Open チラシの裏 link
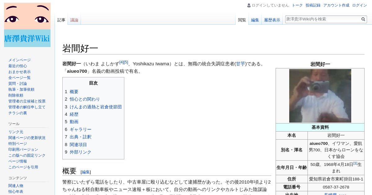The height and width of the screenshot is (195, 372). coord(18,113)
